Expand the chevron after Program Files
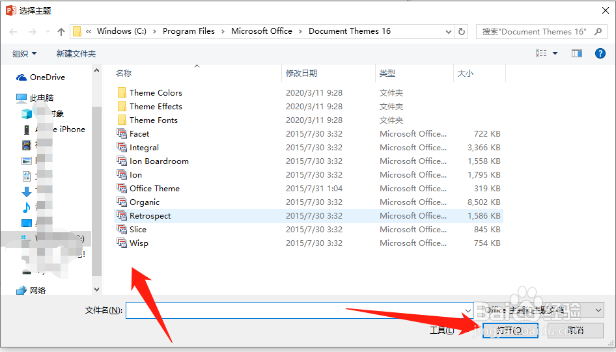Screen dimensions: 616x352 click(x=223, y=32)
